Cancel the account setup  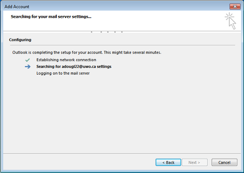[x=224, y=162]
